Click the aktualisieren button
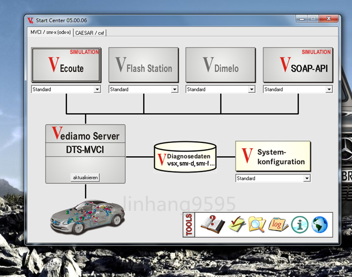Image resolution: width=352 pixels, height=277 pixels. click(x=85, y=178)
